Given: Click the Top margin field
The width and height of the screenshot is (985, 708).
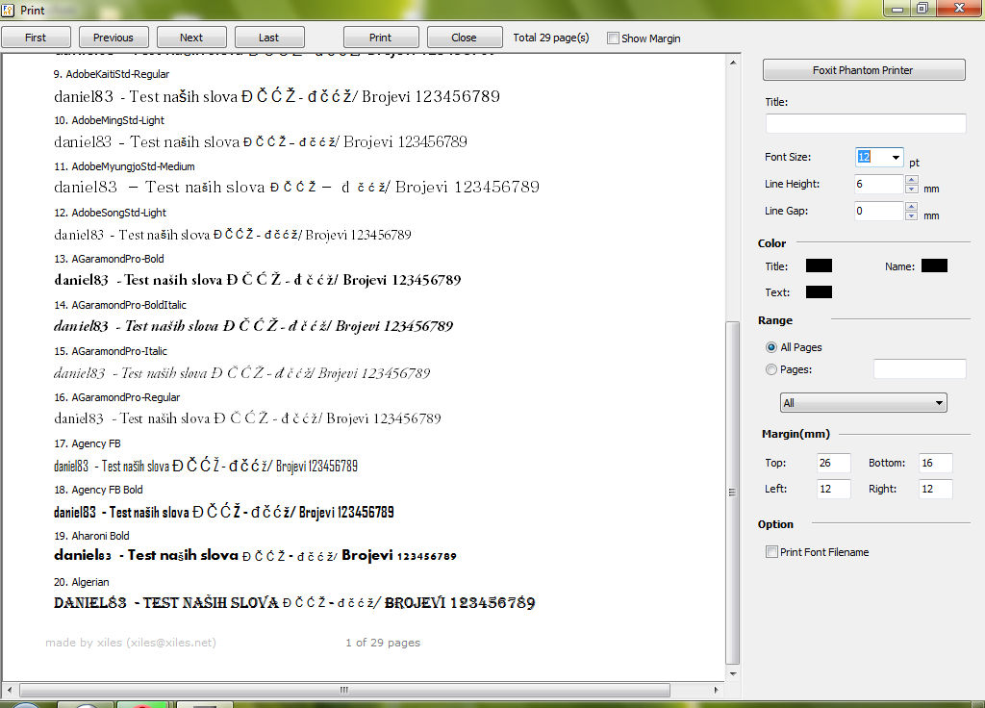Looking at the screenshot, I should tap(834, 463).
